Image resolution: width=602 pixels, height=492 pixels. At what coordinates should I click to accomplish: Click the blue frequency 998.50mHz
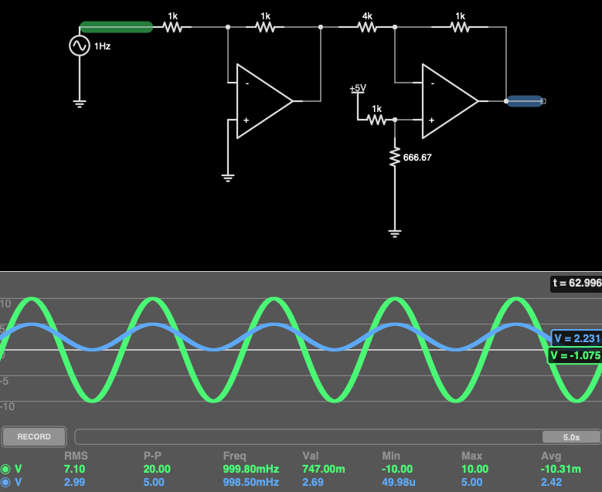pyautogui.click(x=251, y=482)
